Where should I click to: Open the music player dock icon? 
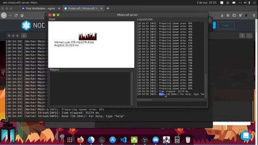click(177, 140)
